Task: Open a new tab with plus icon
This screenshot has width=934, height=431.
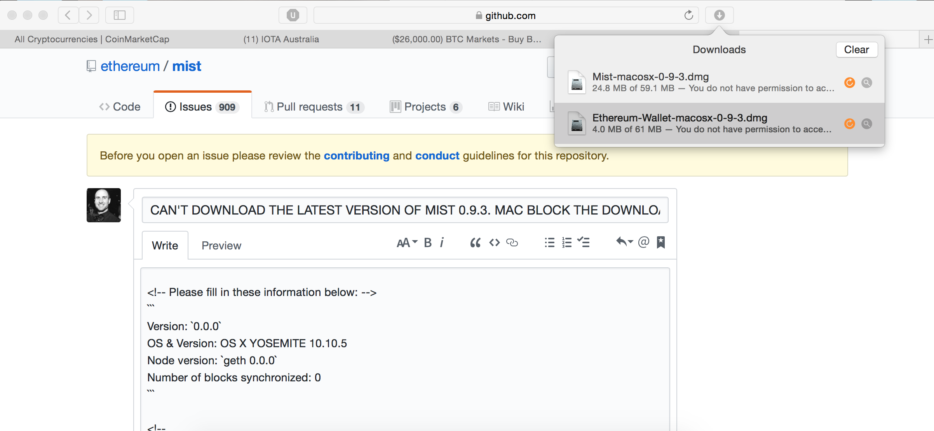Action: tap(928, 39)
